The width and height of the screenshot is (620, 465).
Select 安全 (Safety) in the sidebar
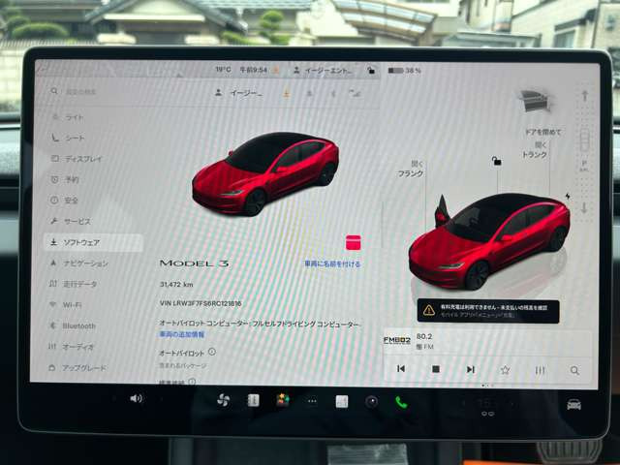65,201
